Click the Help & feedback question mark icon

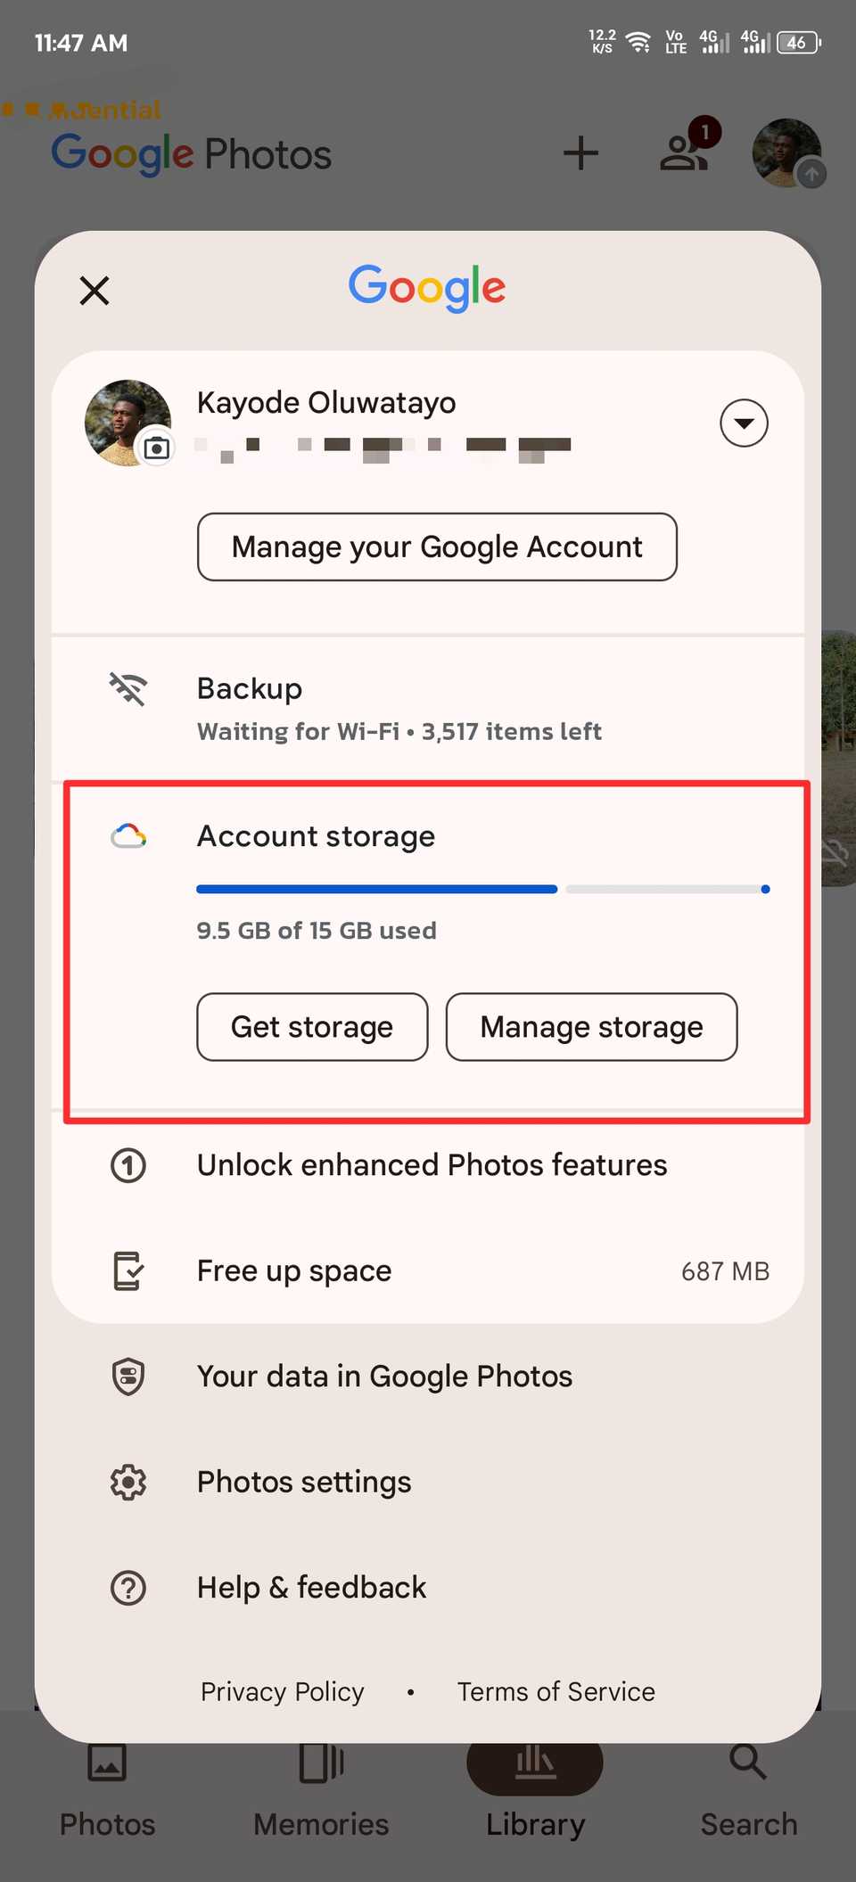(128, 1588)
